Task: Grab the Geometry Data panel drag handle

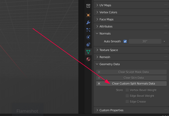Action: 166,64
